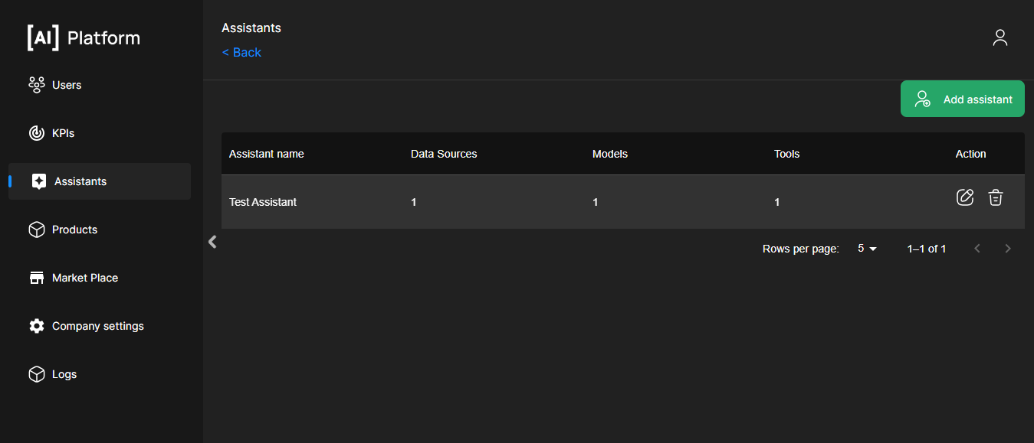Image resolution: width=1034 pixels, height=443 pixels.
Task: Go to the next table page
Action: (x=1008, y=249)
